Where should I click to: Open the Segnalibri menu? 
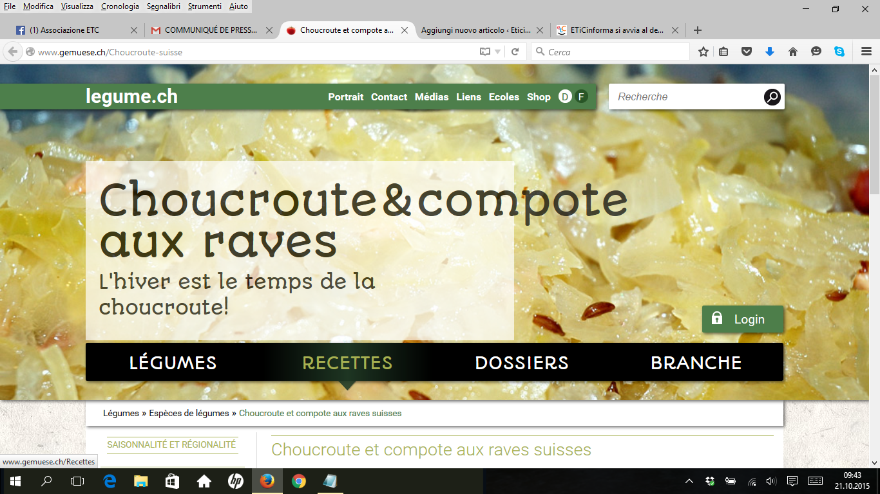click(164, 6)
